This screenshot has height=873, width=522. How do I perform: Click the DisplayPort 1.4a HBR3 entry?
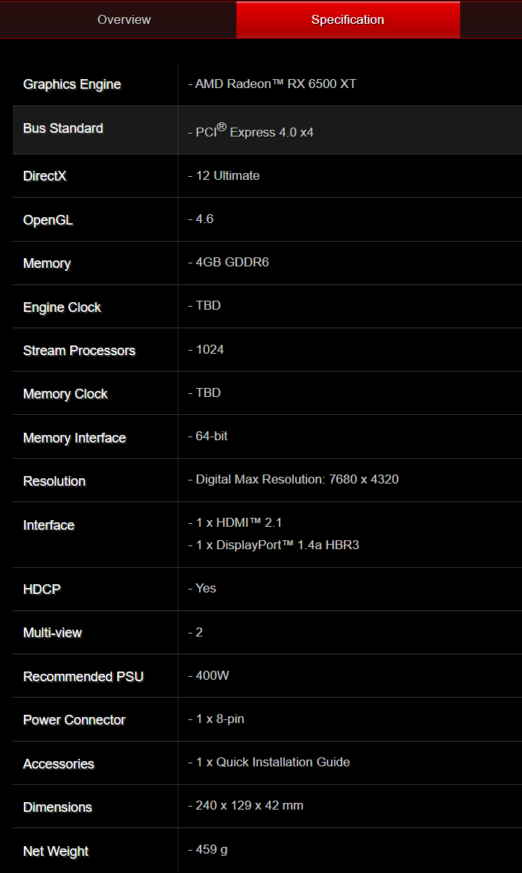click(274, 545)
